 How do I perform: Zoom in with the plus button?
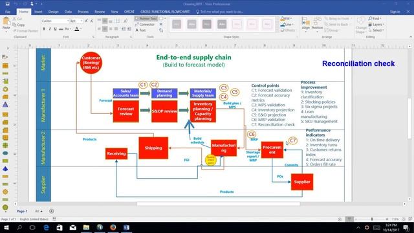coord(387,219)
